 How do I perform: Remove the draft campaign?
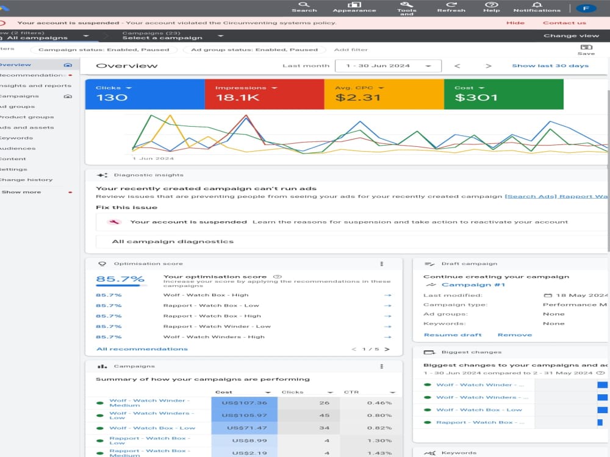pos(514,335)
